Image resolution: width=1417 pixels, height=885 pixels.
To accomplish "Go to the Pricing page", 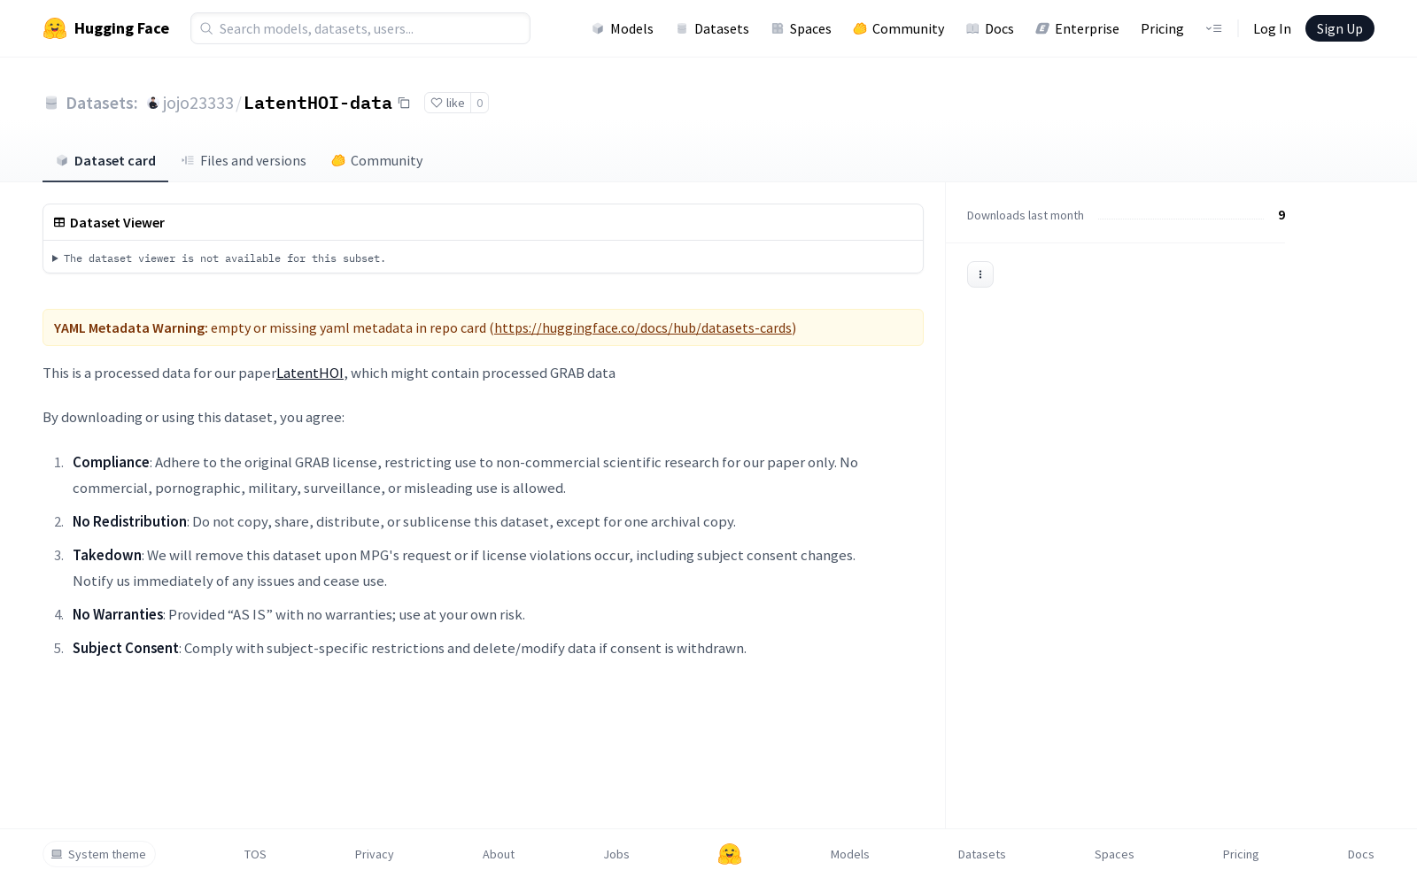I will point(1162,28).
